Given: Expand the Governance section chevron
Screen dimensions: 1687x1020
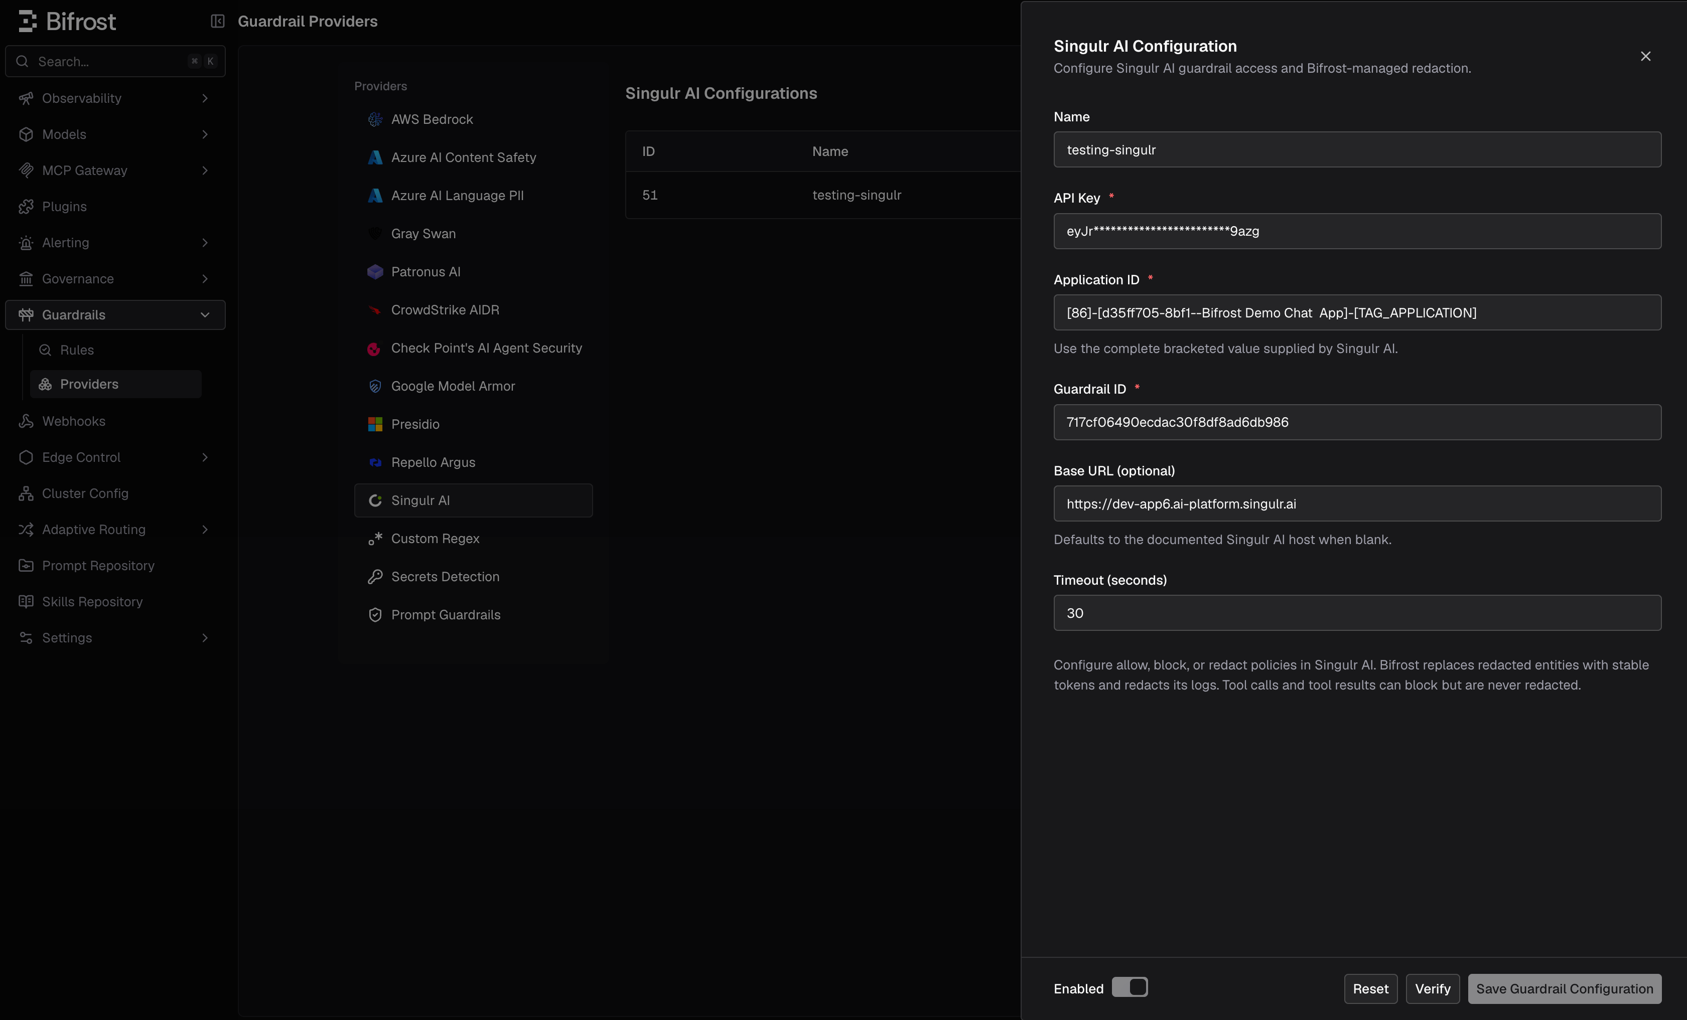Looking at the screenshot, I should click(205, 279).
